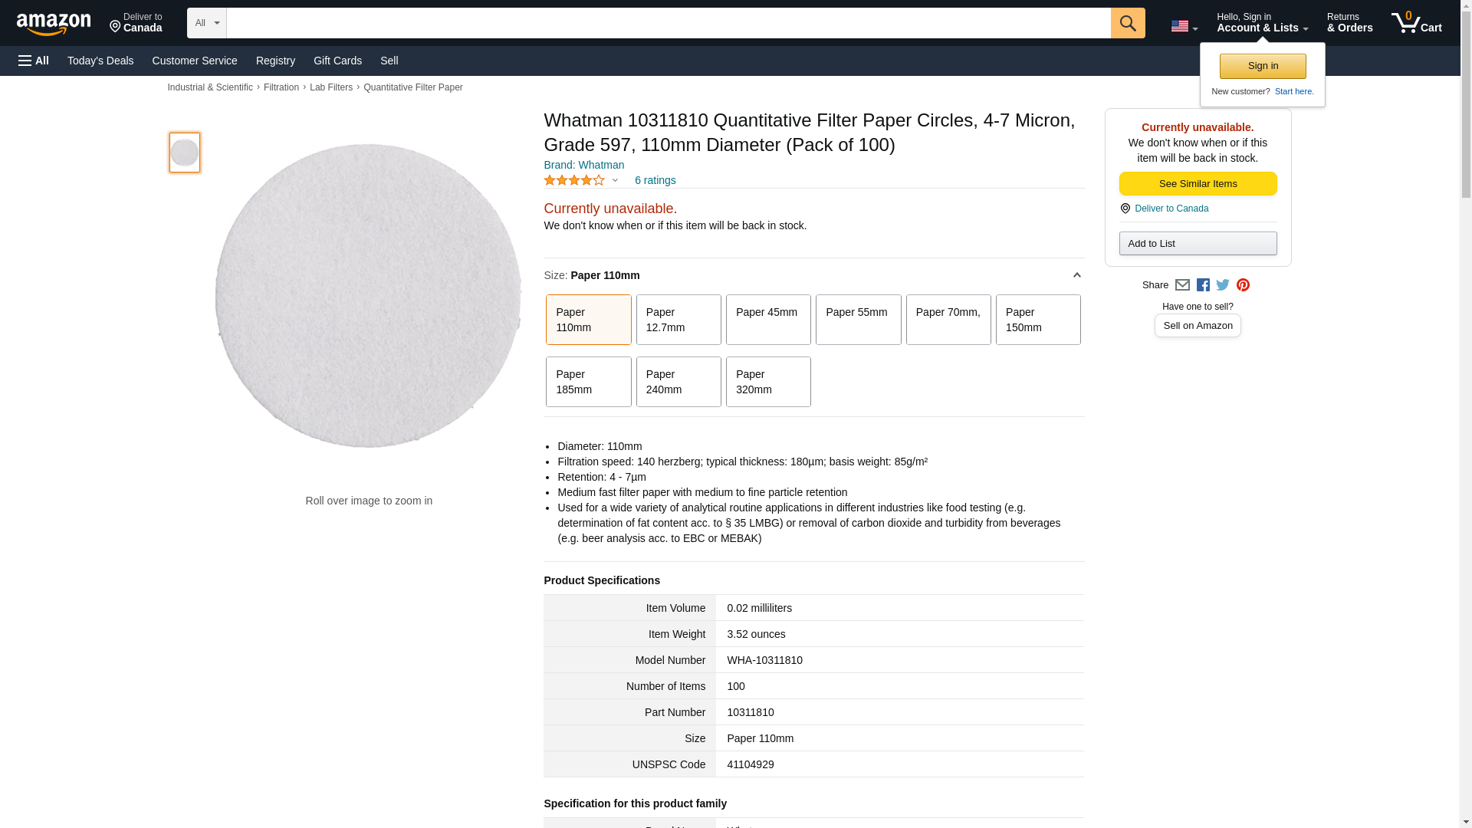Share product via email icon
1472x828 pixels.
1182,285
